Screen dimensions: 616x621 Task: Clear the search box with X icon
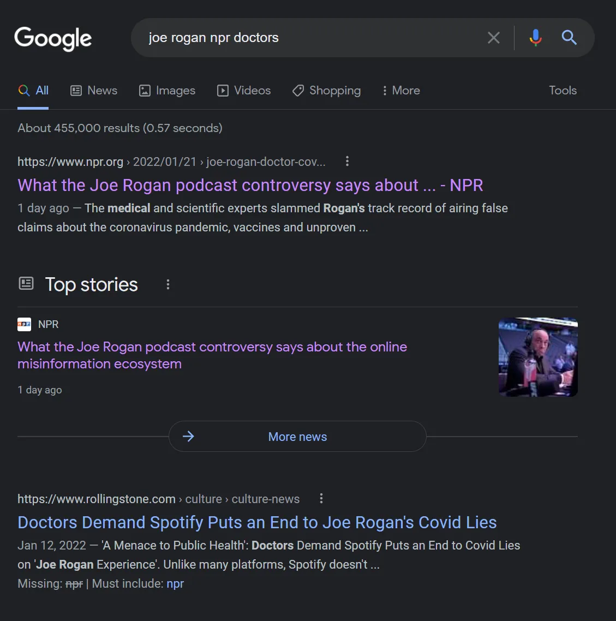[493, 38]
